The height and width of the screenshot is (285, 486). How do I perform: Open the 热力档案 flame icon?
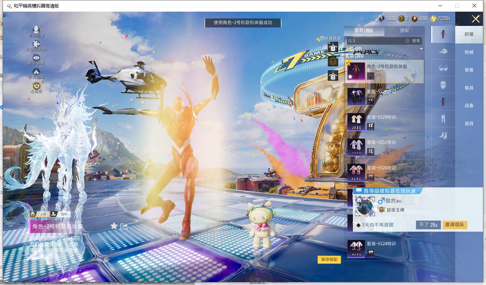[x=36, y=71]
